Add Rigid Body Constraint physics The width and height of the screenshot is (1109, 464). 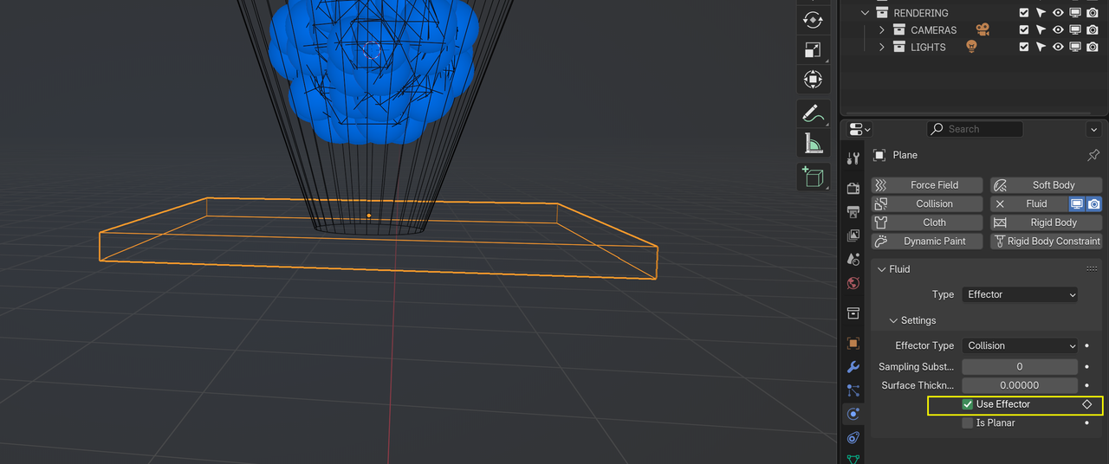click(x=1047, y=242)
